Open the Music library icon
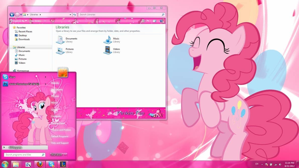 (108, 40)
